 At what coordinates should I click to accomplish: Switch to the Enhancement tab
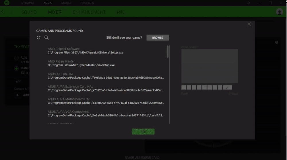89,12
